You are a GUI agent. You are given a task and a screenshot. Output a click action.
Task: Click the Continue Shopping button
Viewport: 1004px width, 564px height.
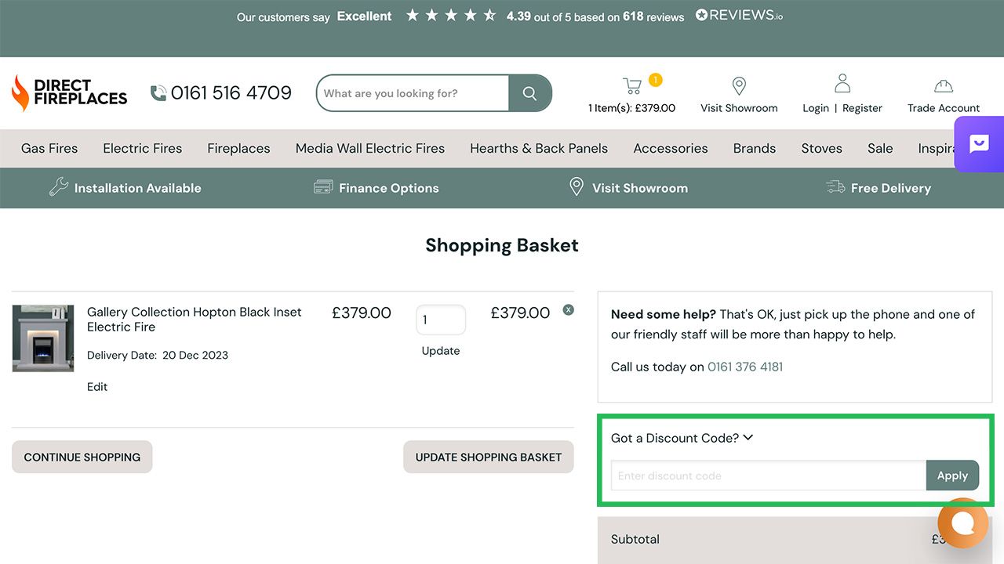click(x=82, y=457)
